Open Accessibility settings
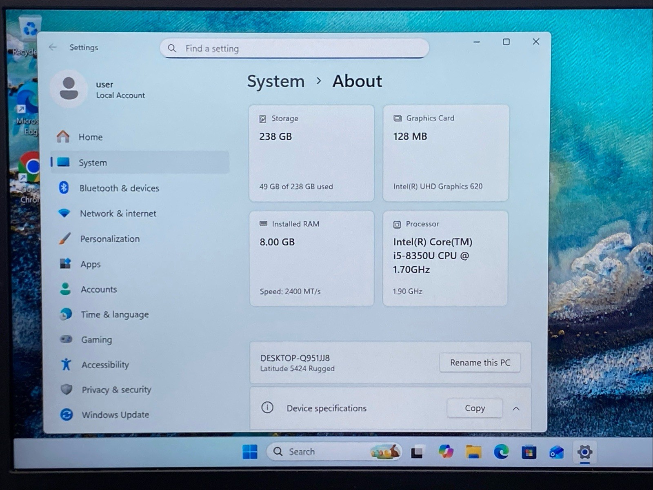 (140, 364)
